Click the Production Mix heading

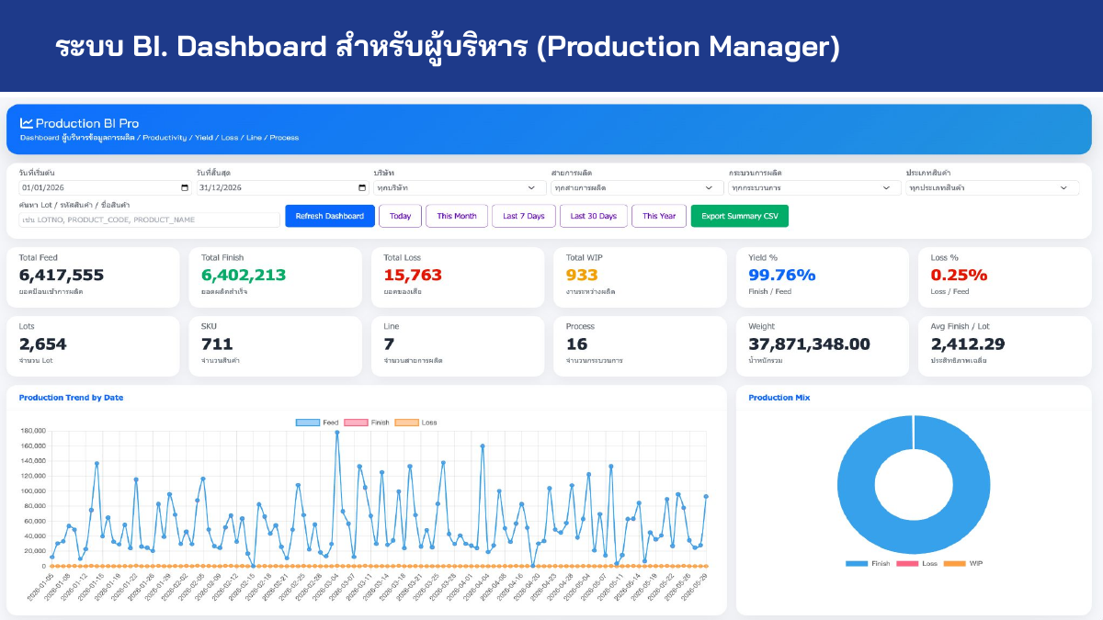point(779,398)
